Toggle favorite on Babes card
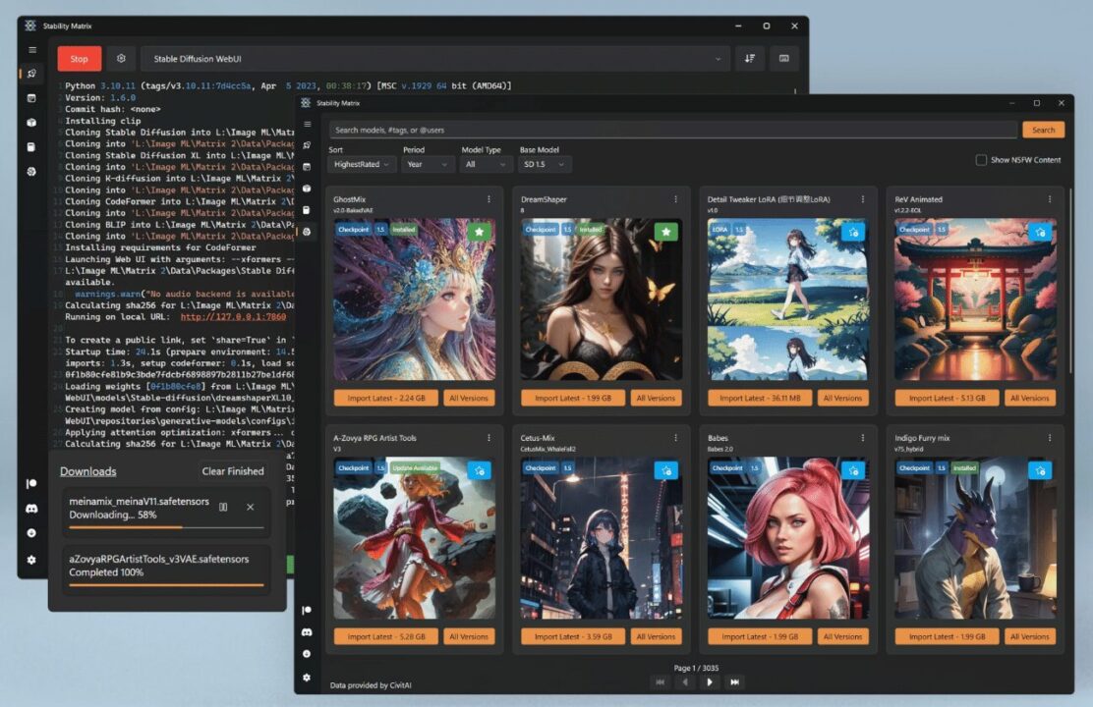The height and width of the screenshot is (707, 1093). 853,471
